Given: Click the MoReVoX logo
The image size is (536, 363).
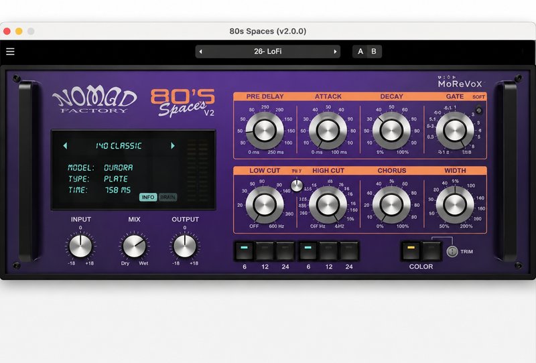Looking at the screenshot, I should tap(460, 82).
